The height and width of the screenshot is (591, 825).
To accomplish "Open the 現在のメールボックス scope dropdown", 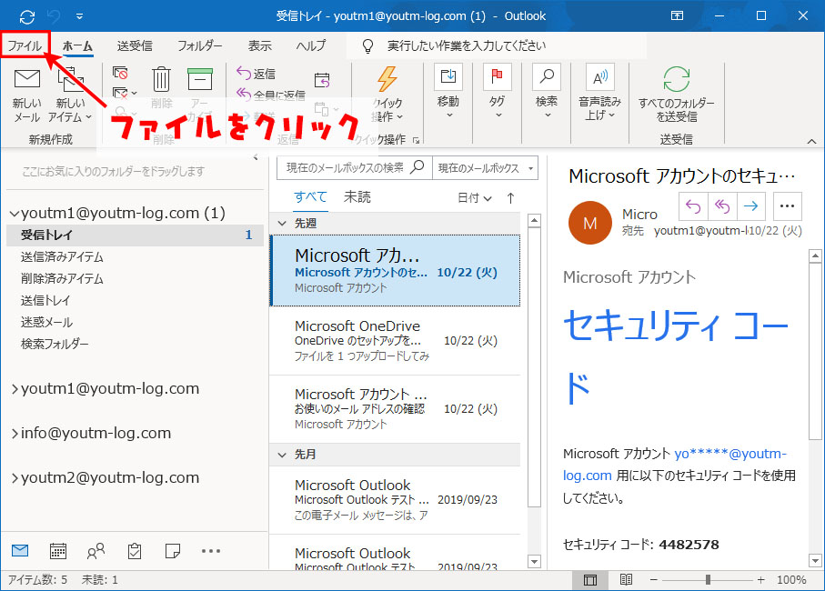I will [x=485, y=167].
